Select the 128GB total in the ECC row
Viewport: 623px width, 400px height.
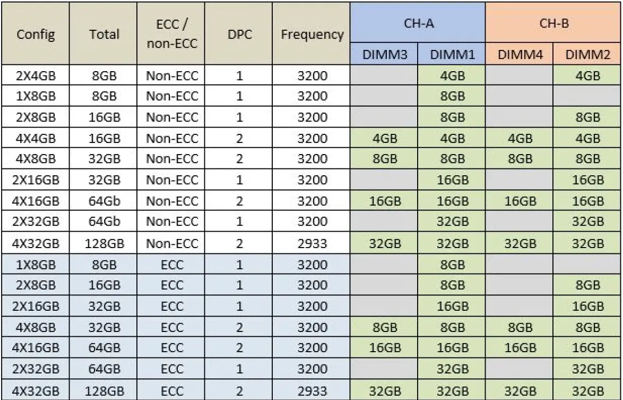click(104, 390)
